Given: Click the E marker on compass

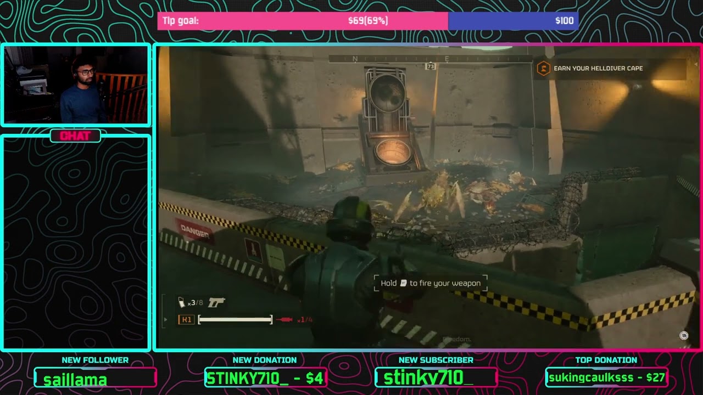Looking at the screenshot, I should coord(447,59).
